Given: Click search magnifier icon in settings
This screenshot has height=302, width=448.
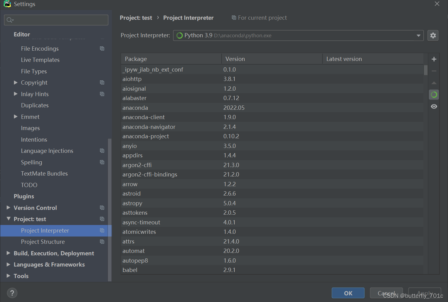Looking at the screenshot, I should click(x=10, y=20).
